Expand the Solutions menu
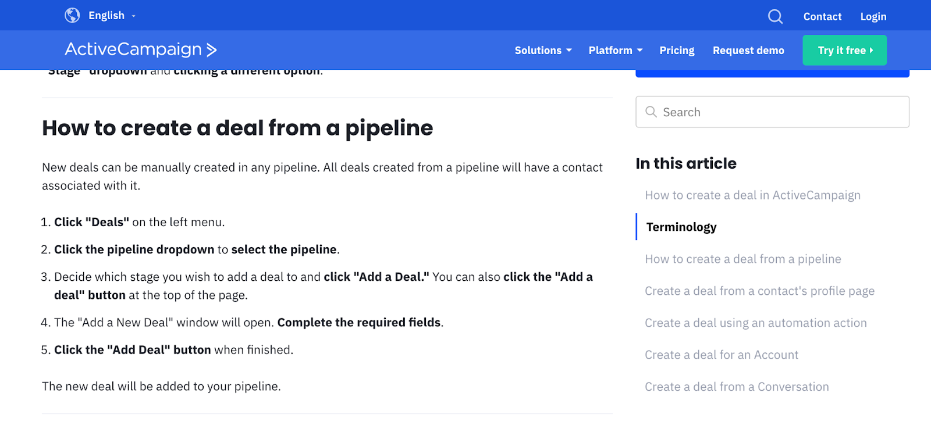The height and width of the screenshot is (425, 931). tap(543, 50)
